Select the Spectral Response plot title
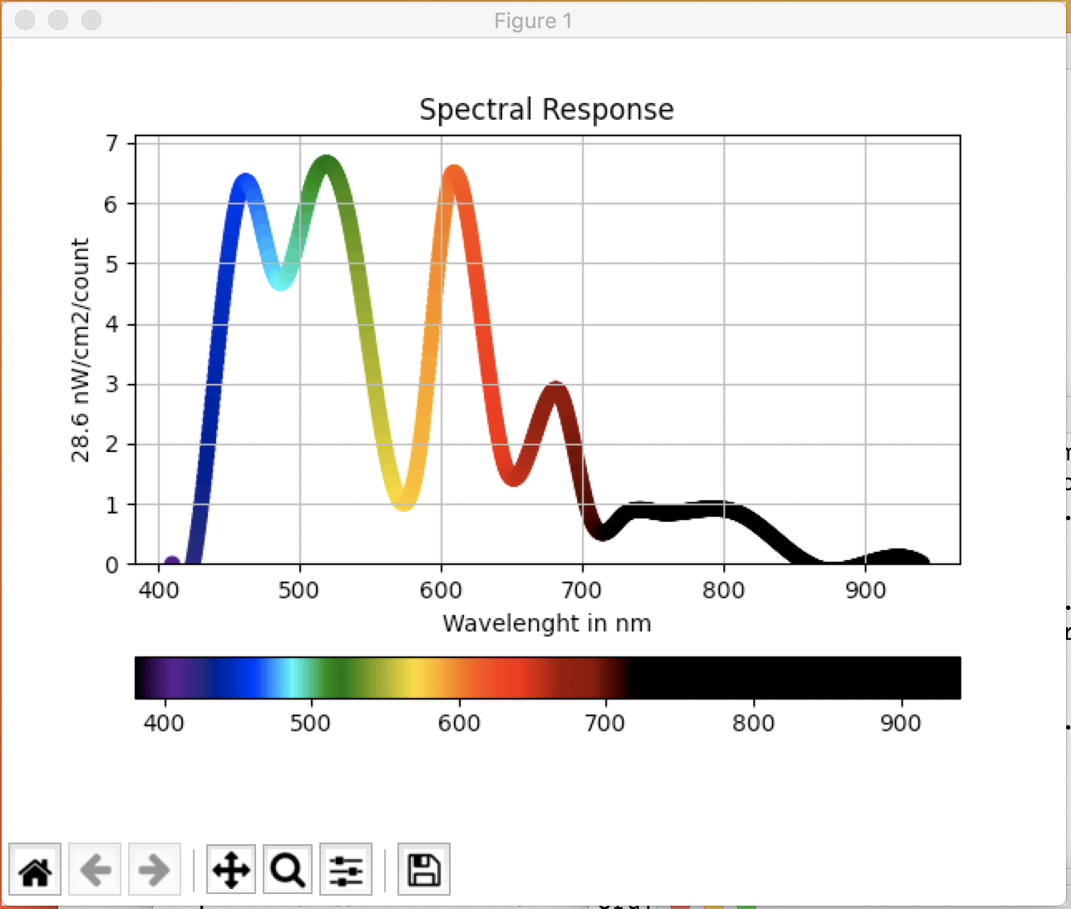1071x909 pixels. (547, 109)
